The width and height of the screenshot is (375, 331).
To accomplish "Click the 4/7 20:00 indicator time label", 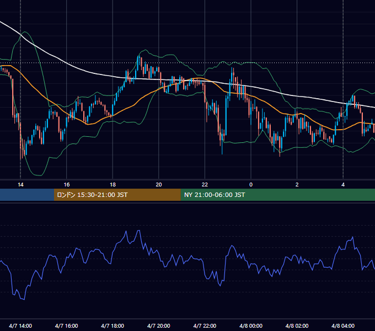I will [x=159, y=325].
